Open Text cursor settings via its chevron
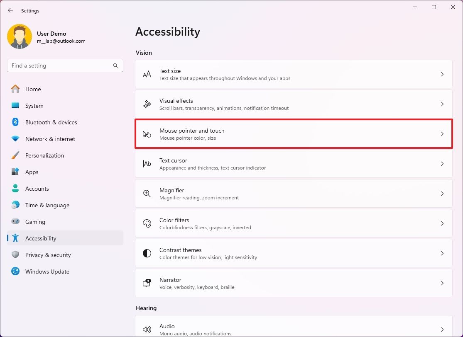 click(442, 164)
